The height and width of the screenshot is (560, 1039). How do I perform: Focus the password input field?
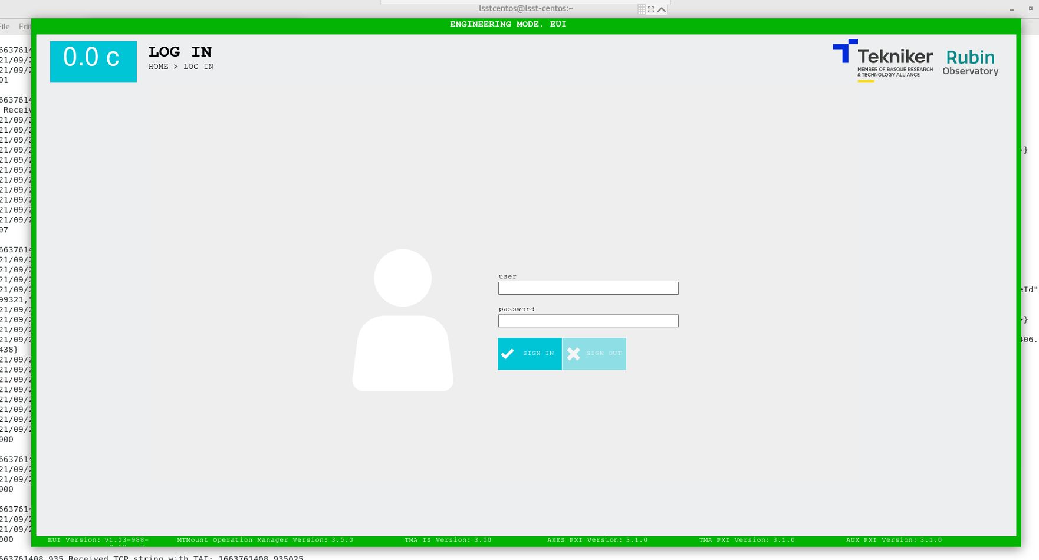[588, 321]
